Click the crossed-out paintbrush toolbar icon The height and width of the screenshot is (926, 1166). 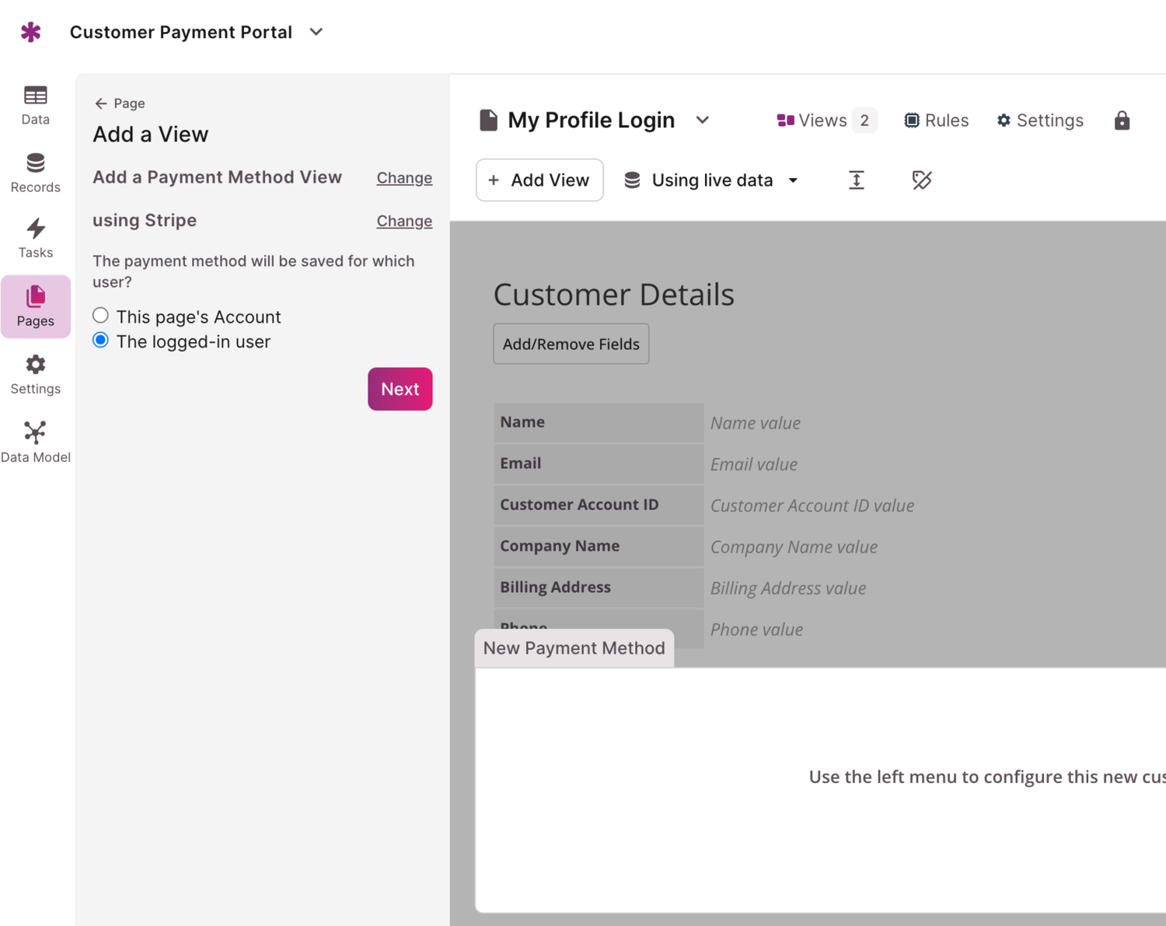tap(921, 180)
